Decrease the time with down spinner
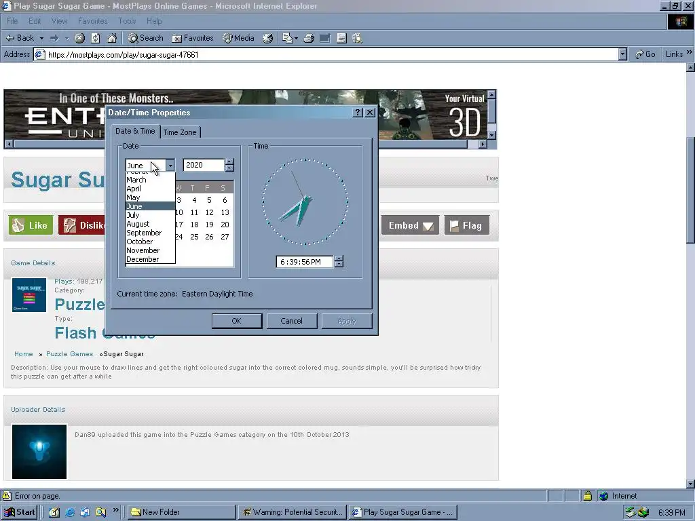 339,265
